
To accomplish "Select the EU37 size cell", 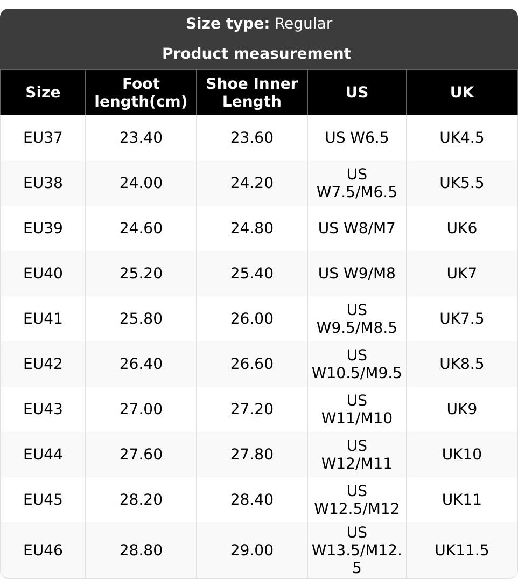I will pyautogui.click(x=43, y=138).
